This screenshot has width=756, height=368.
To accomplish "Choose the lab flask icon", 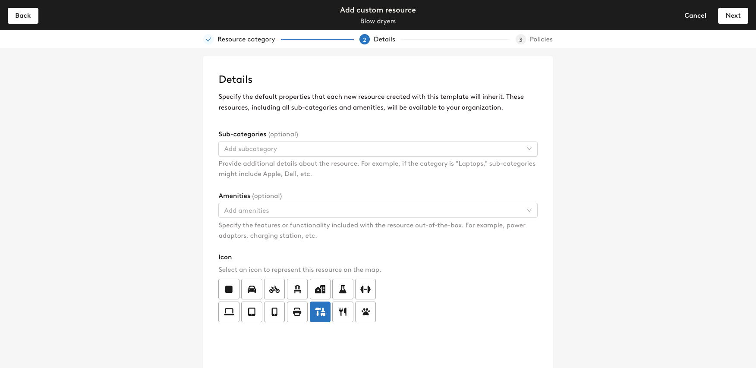I will pos(343,289).
